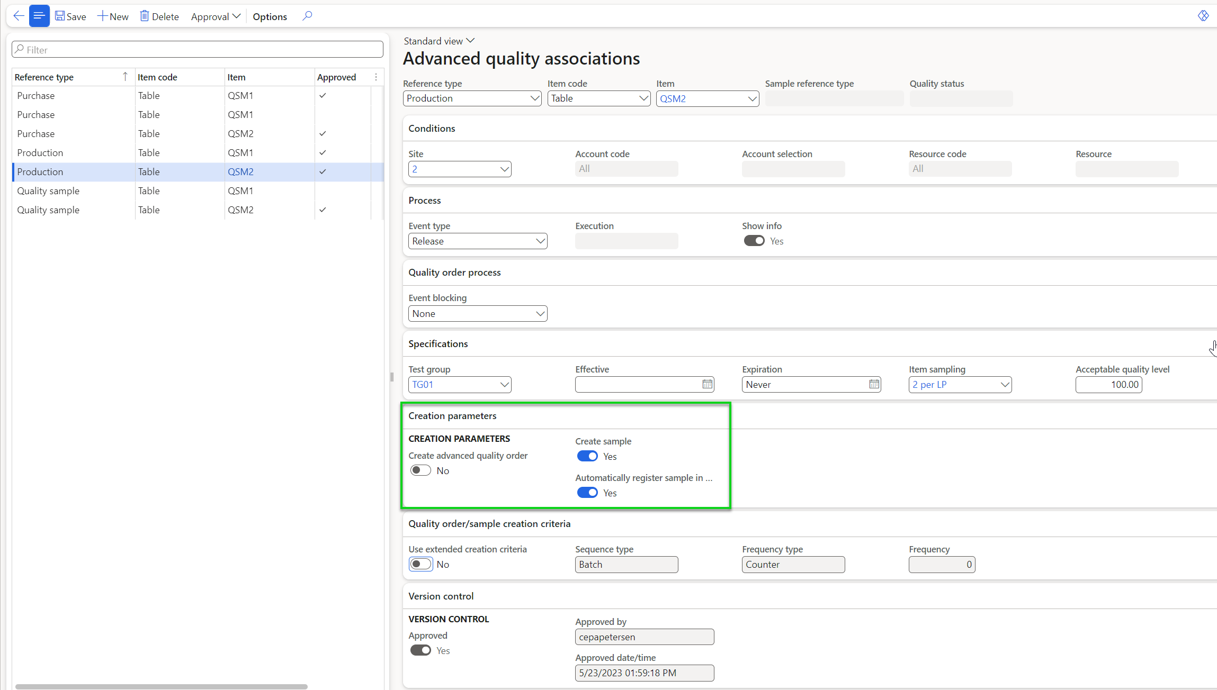Open the Options menu
The image size is (1217, 690).
(x=270, y=16)
